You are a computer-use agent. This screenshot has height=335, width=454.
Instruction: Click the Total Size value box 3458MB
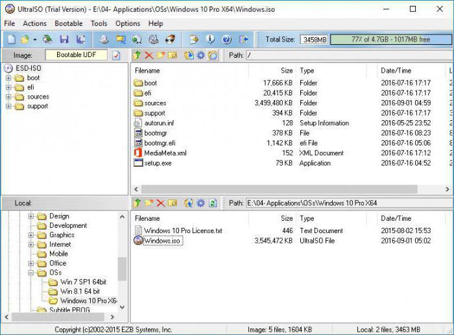(x=314, y=40)
